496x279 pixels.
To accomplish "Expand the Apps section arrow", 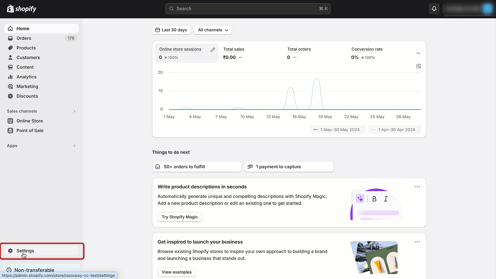I will click(x=74, y=146).
